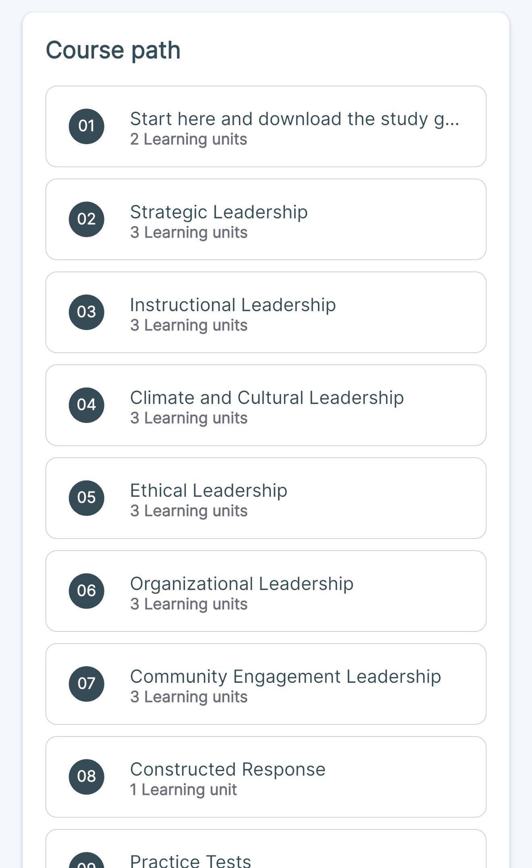The width and height of the screenshot is (532, 868).
Task: Click the 1 Learning unit label
Action: click(x=184, y=790)
